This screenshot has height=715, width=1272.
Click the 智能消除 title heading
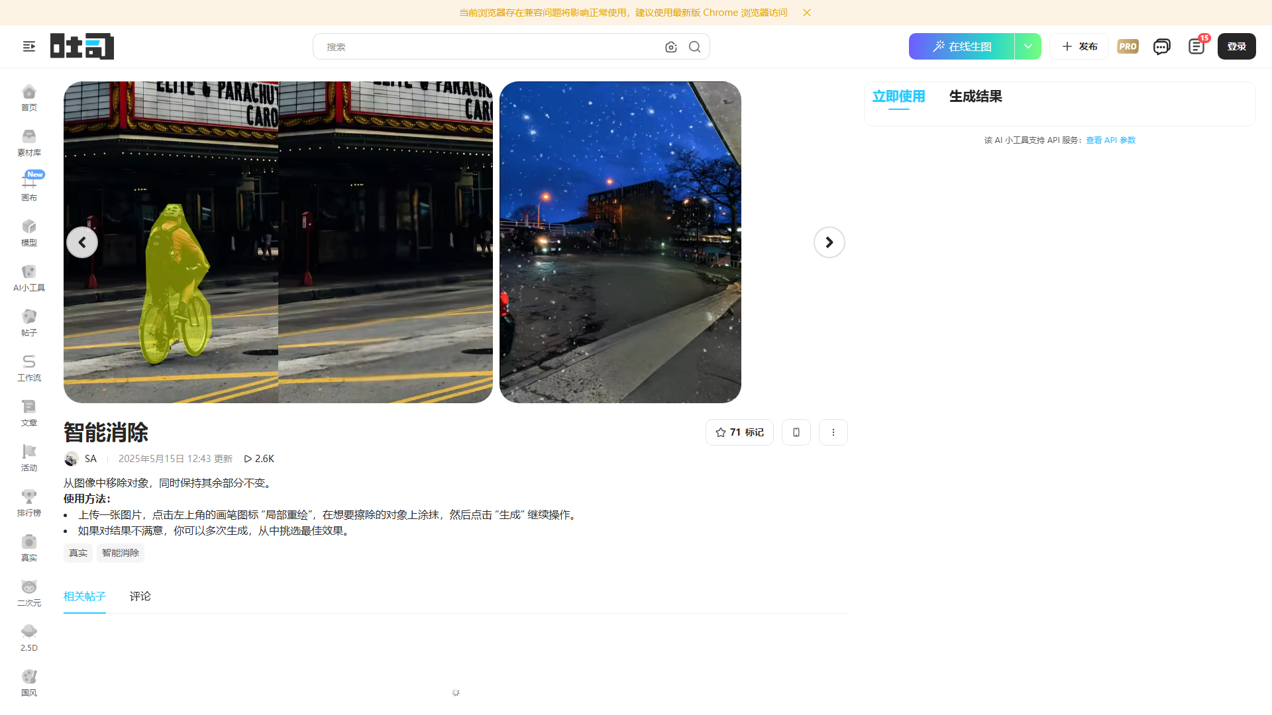(106, 433)
